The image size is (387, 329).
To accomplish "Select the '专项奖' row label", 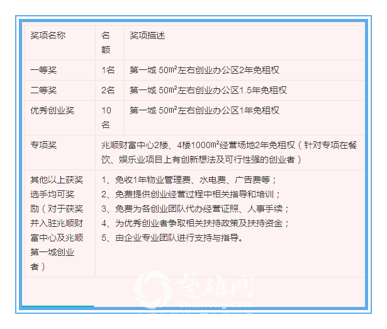I will pos(43,145).
